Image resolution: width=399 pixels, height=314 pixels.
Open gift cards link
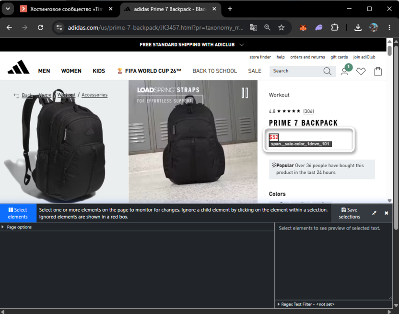[339, 57]
